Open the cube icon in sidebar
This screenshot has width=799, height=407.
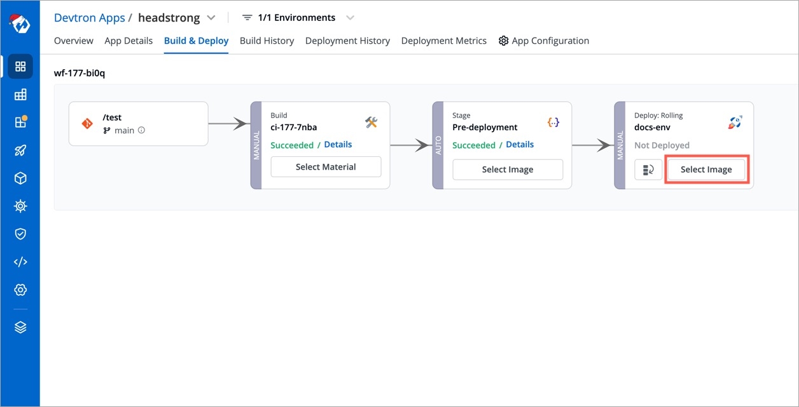20,178
